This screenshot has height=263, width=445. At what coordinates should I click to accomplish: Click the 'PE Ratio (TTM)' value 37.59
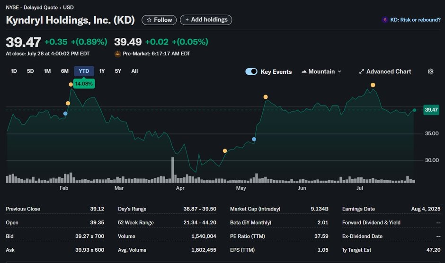[x=321, y=236]
